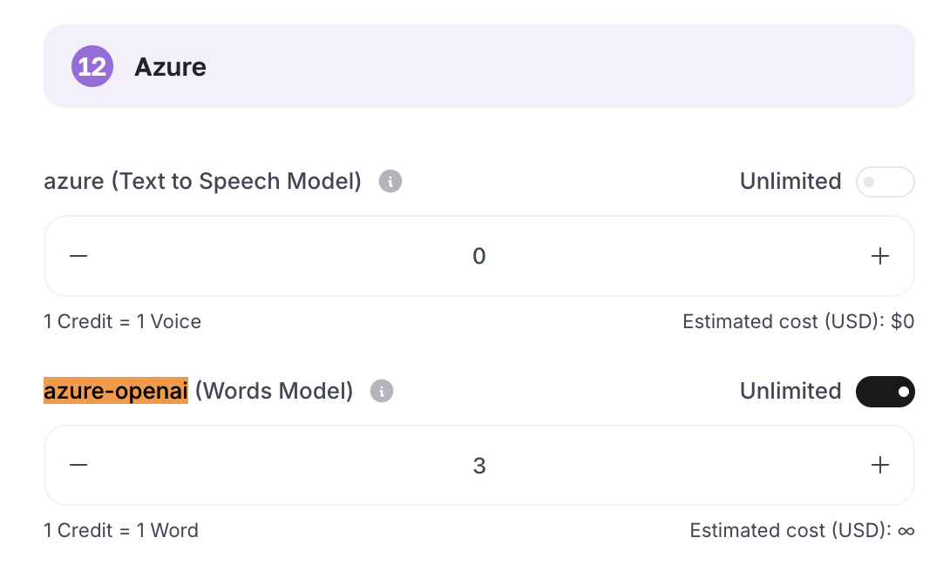Click the azure (Text to Speech Model) label
The height and width of the screenshot is (578, 950).
pyautogui.click(x=202, y=182)
